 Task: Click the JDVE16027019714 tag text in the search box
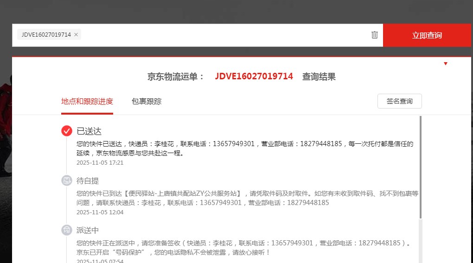(46, 35)
